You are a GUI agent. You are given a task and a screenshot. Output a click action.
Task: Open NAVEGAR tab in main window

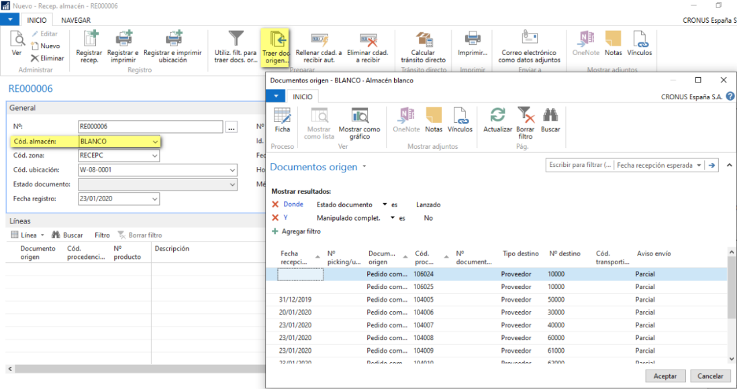pyautogui.click(x=76, y=20)
